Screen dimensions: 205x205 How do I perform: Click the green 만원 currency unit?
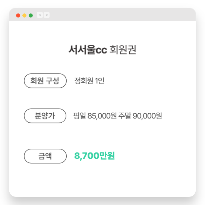pyautogui.click(x=107, y=155)
